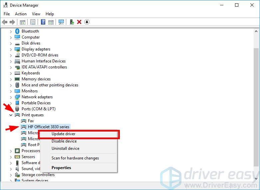Expand the Computer node arrow
The height and width of the screenshot is (190, 260).
pos(11,38)
